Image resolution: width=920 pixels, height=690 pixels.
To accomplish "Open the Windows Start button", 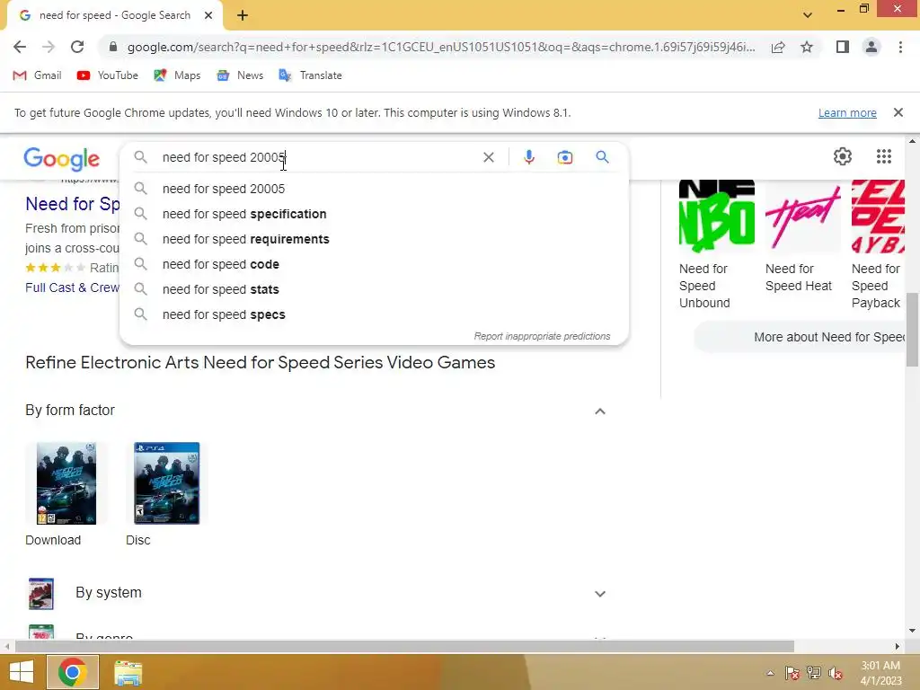I will pos(22,672).
